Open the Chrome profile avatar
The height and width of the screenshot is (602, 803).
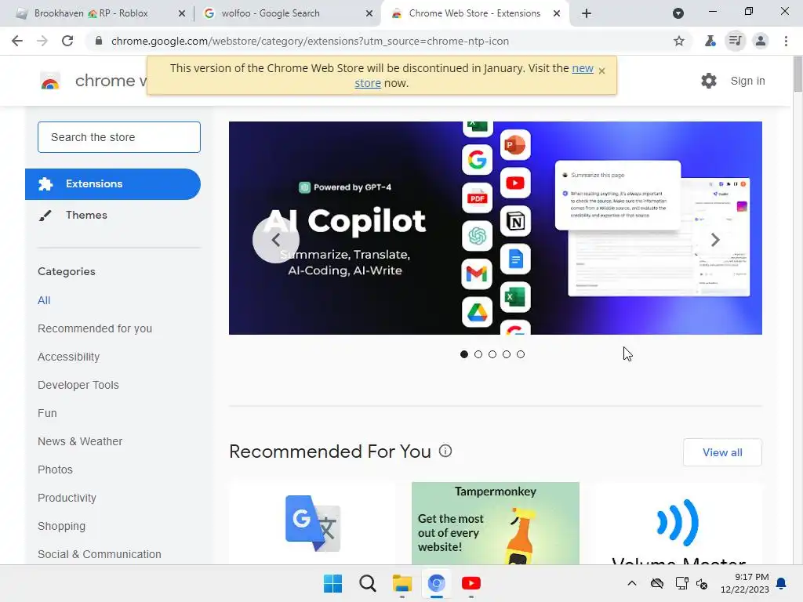pyautogui.click(x=761, y=41)
